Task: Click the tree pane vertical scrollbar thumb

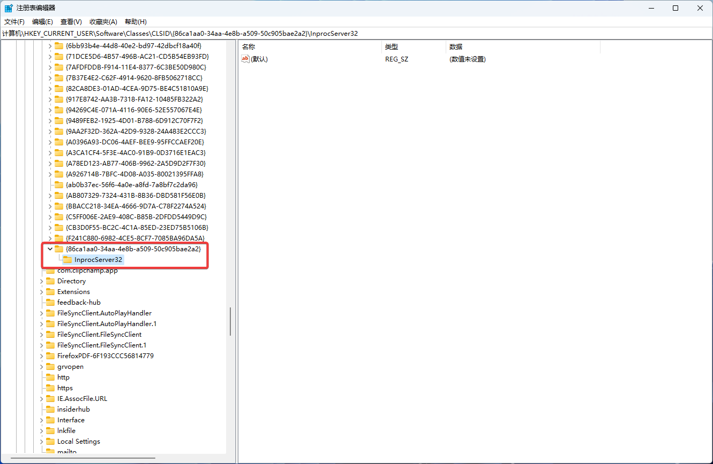Action: 230,321
